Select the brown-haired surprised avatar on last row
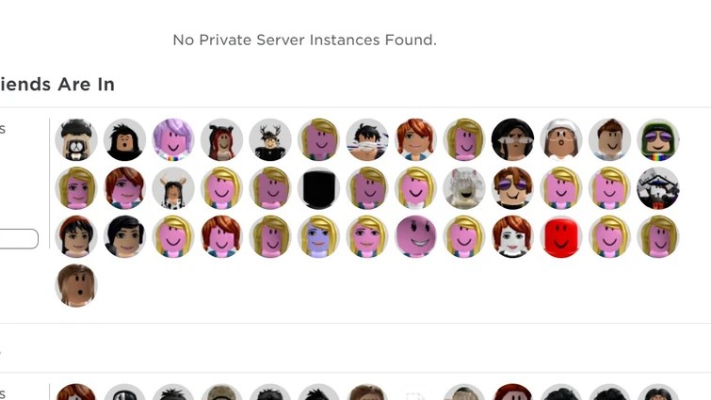Screen dimensions: 711x400 [76, 285]
